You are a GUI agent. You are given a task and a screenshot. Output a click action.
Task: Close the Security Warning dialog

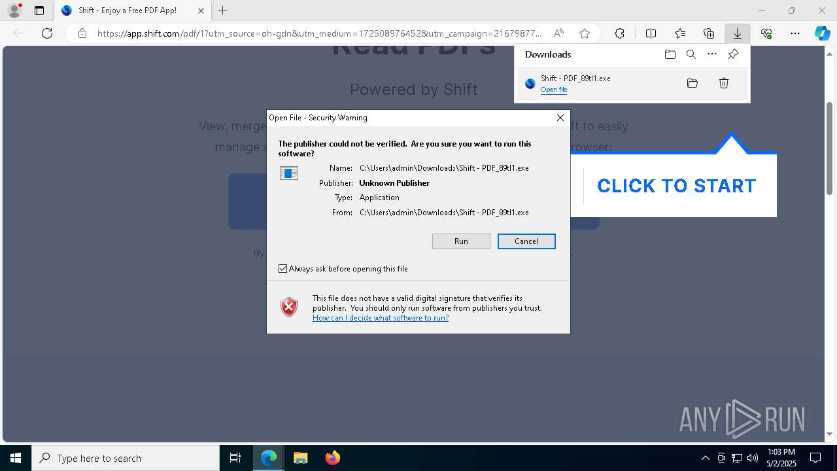[560, 118]
